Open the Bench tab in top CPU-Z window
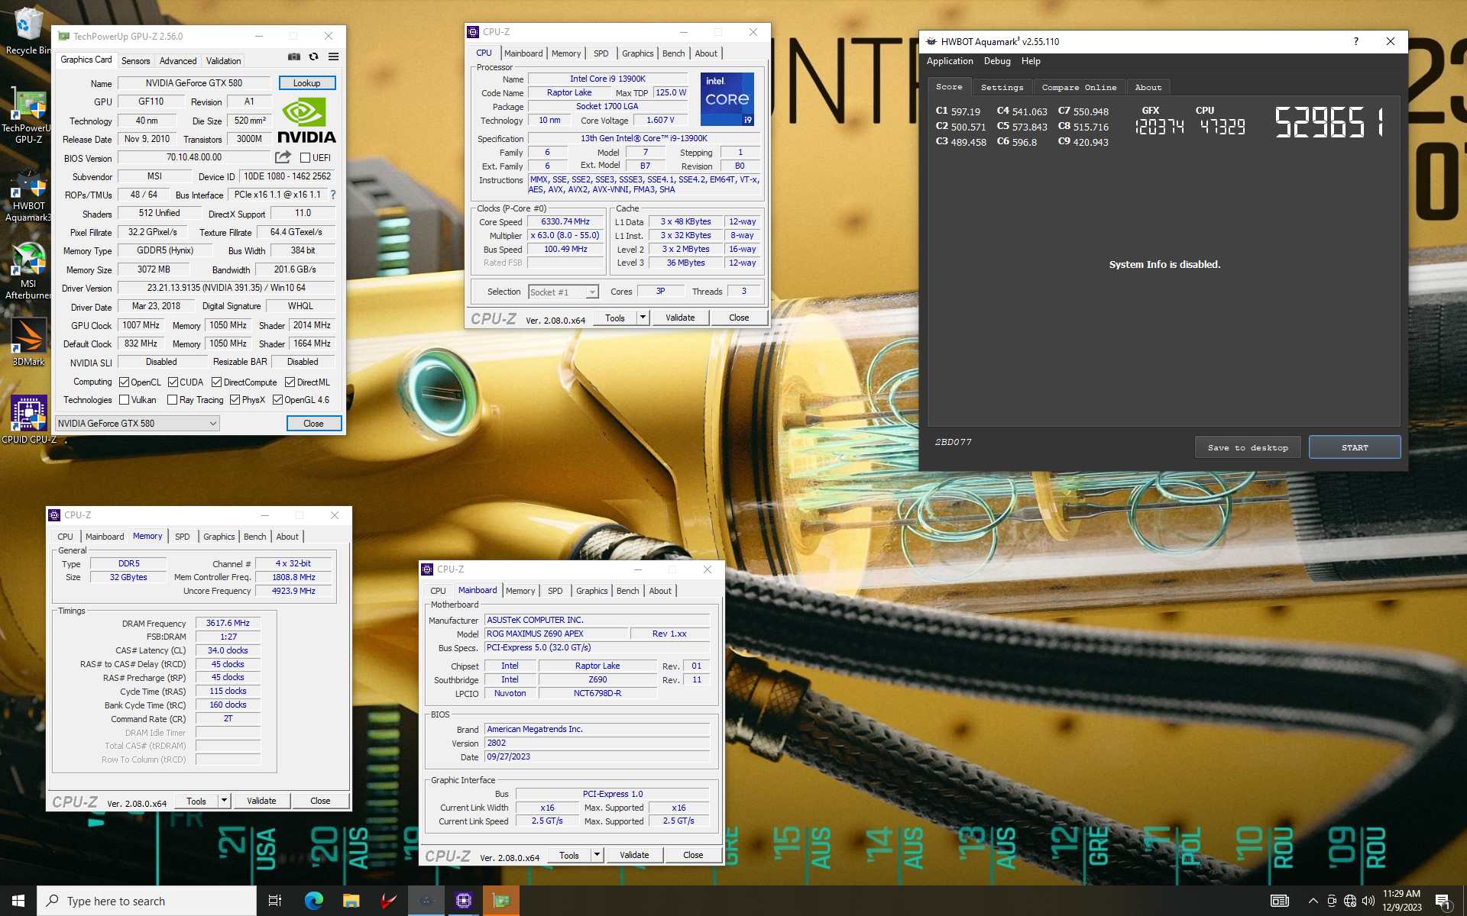1467x916 pixels. (x=673, y=53)
